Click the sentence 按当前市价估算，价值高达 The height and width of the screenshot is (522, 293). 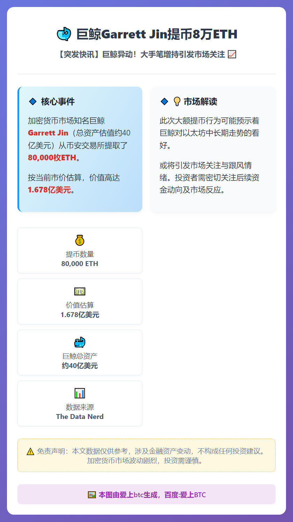[x=74, y=178]
